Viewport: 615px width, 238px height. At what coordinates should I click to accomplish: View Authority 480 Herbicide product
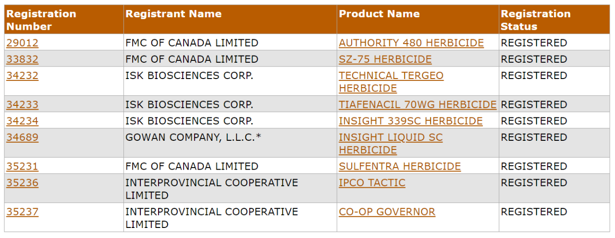coord(411,43)
